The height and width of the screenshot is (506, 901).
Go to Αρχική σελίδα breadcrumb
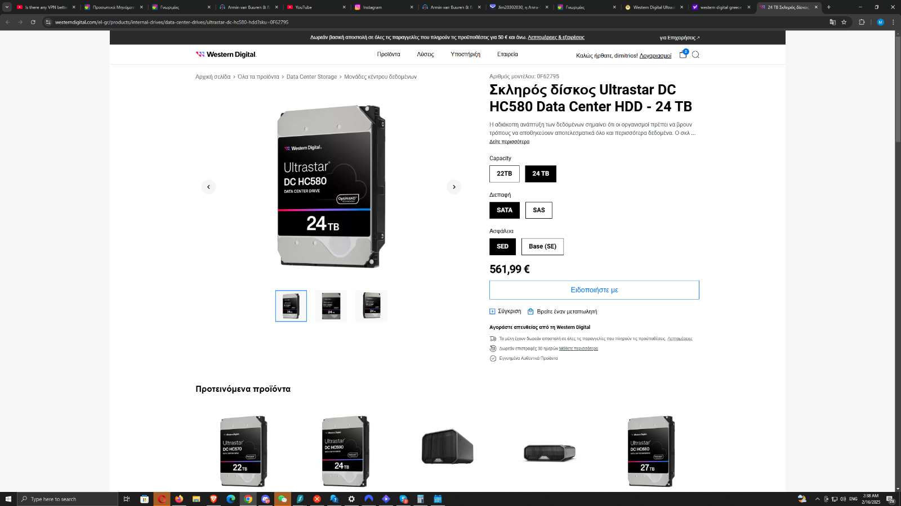213,77
